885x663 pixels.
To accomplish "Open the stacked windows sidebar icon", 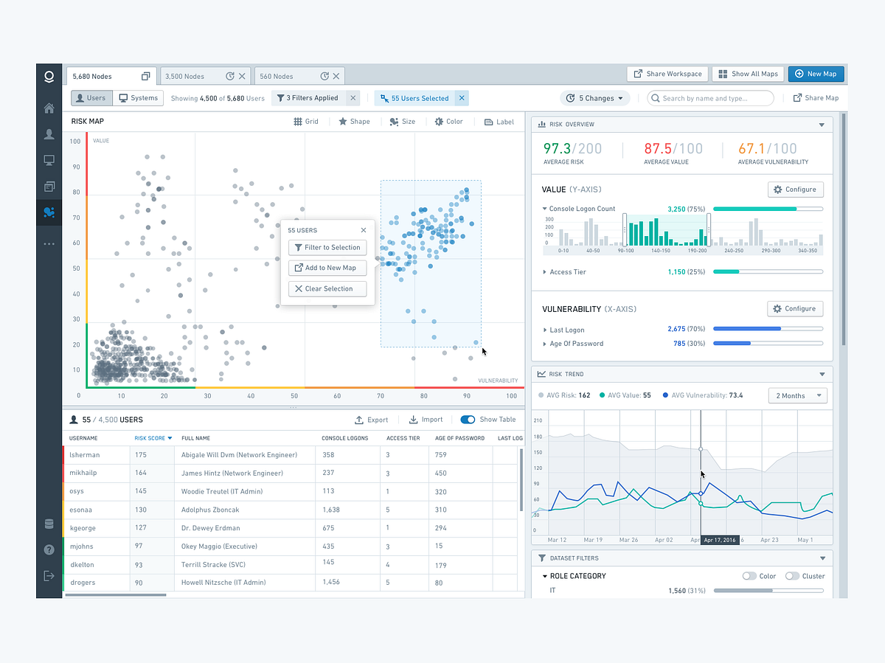I will [x=49, y=187].
